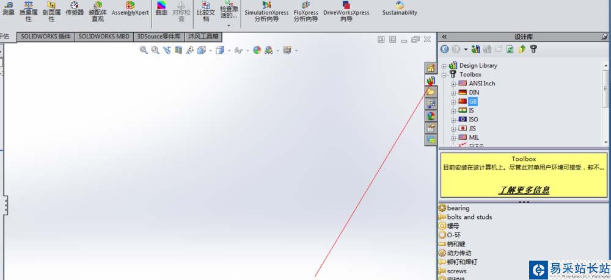Open the Apply Scene dropdown arrow
The image size is (611, 280).
click(x=278, y=51)
